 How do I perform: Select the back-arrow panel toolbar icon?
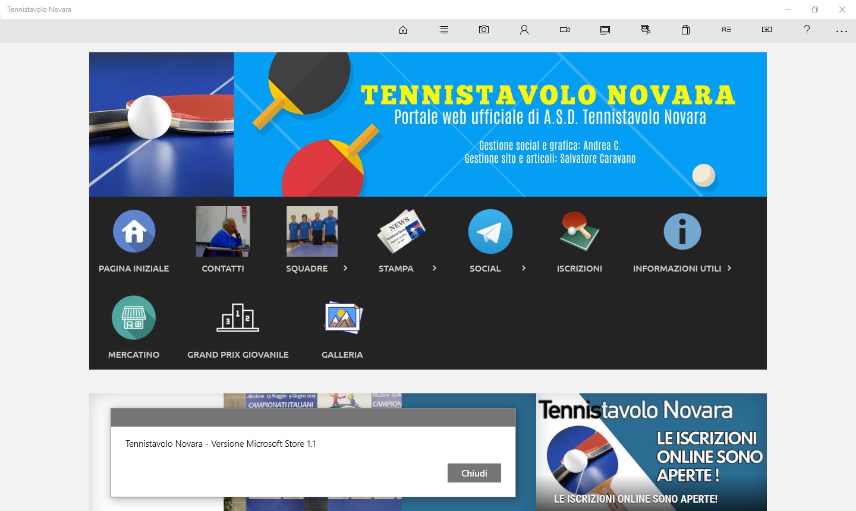767,30
